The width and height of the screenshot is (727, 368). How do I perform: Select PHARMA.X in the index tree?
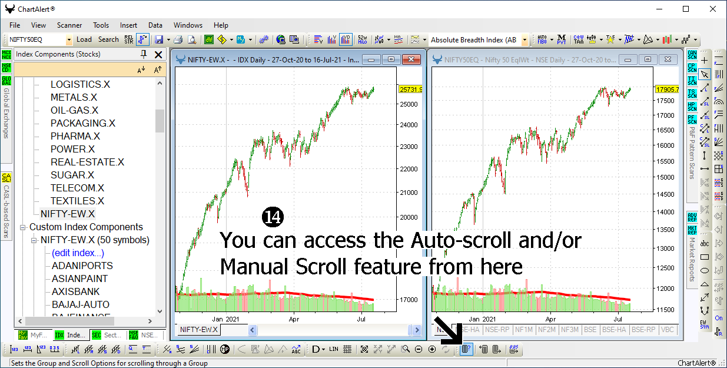[x=75, y=137]
